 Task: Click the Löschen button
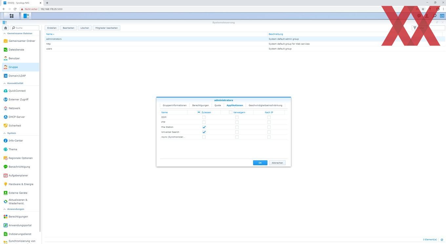click(x=85, y=28)
